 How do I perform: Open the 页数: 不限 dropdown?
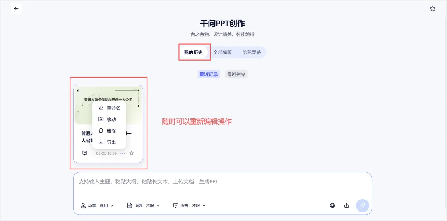click(143, 205)
